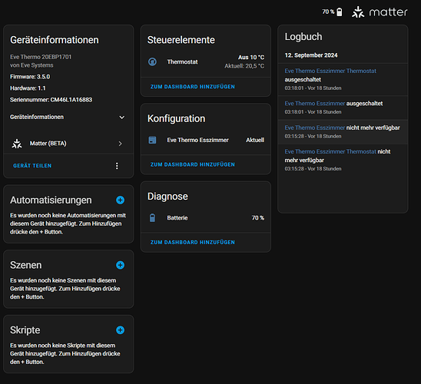
Task: Click the Seriennummer CM46L1A16883 text
Action: 51,100
